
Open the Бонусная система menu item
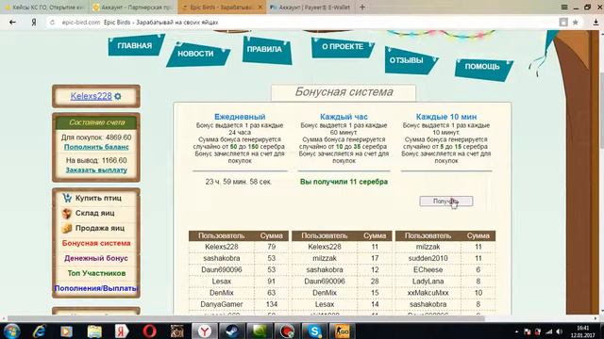[96, 243]
